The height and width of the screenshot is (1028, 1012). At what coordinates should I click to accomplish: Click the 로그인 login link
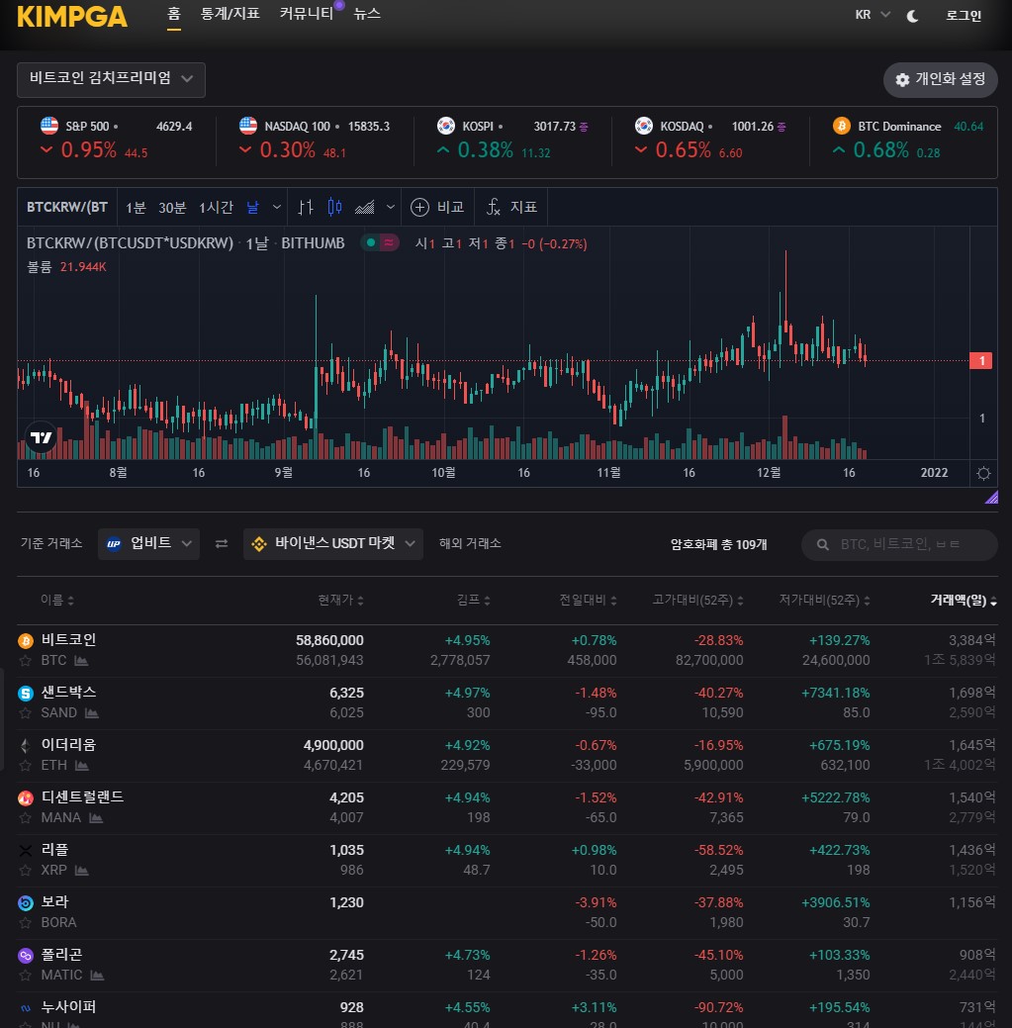(963, 15)
